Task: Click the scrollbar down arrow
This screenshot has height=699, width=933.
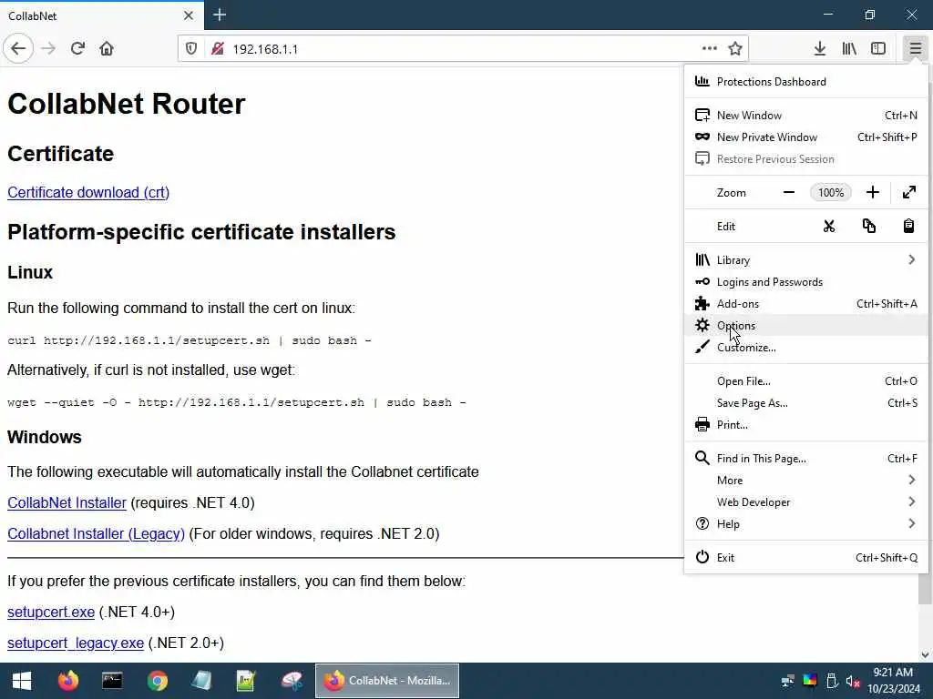Action: (925, 655)
